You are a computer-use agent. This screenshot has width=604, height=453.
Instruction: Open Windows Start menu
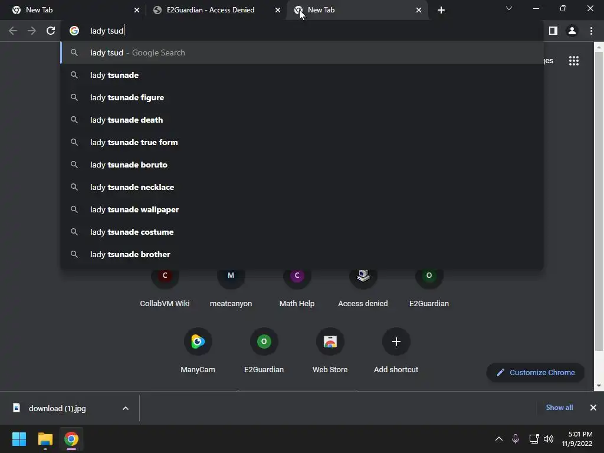[x=19, y=439]
